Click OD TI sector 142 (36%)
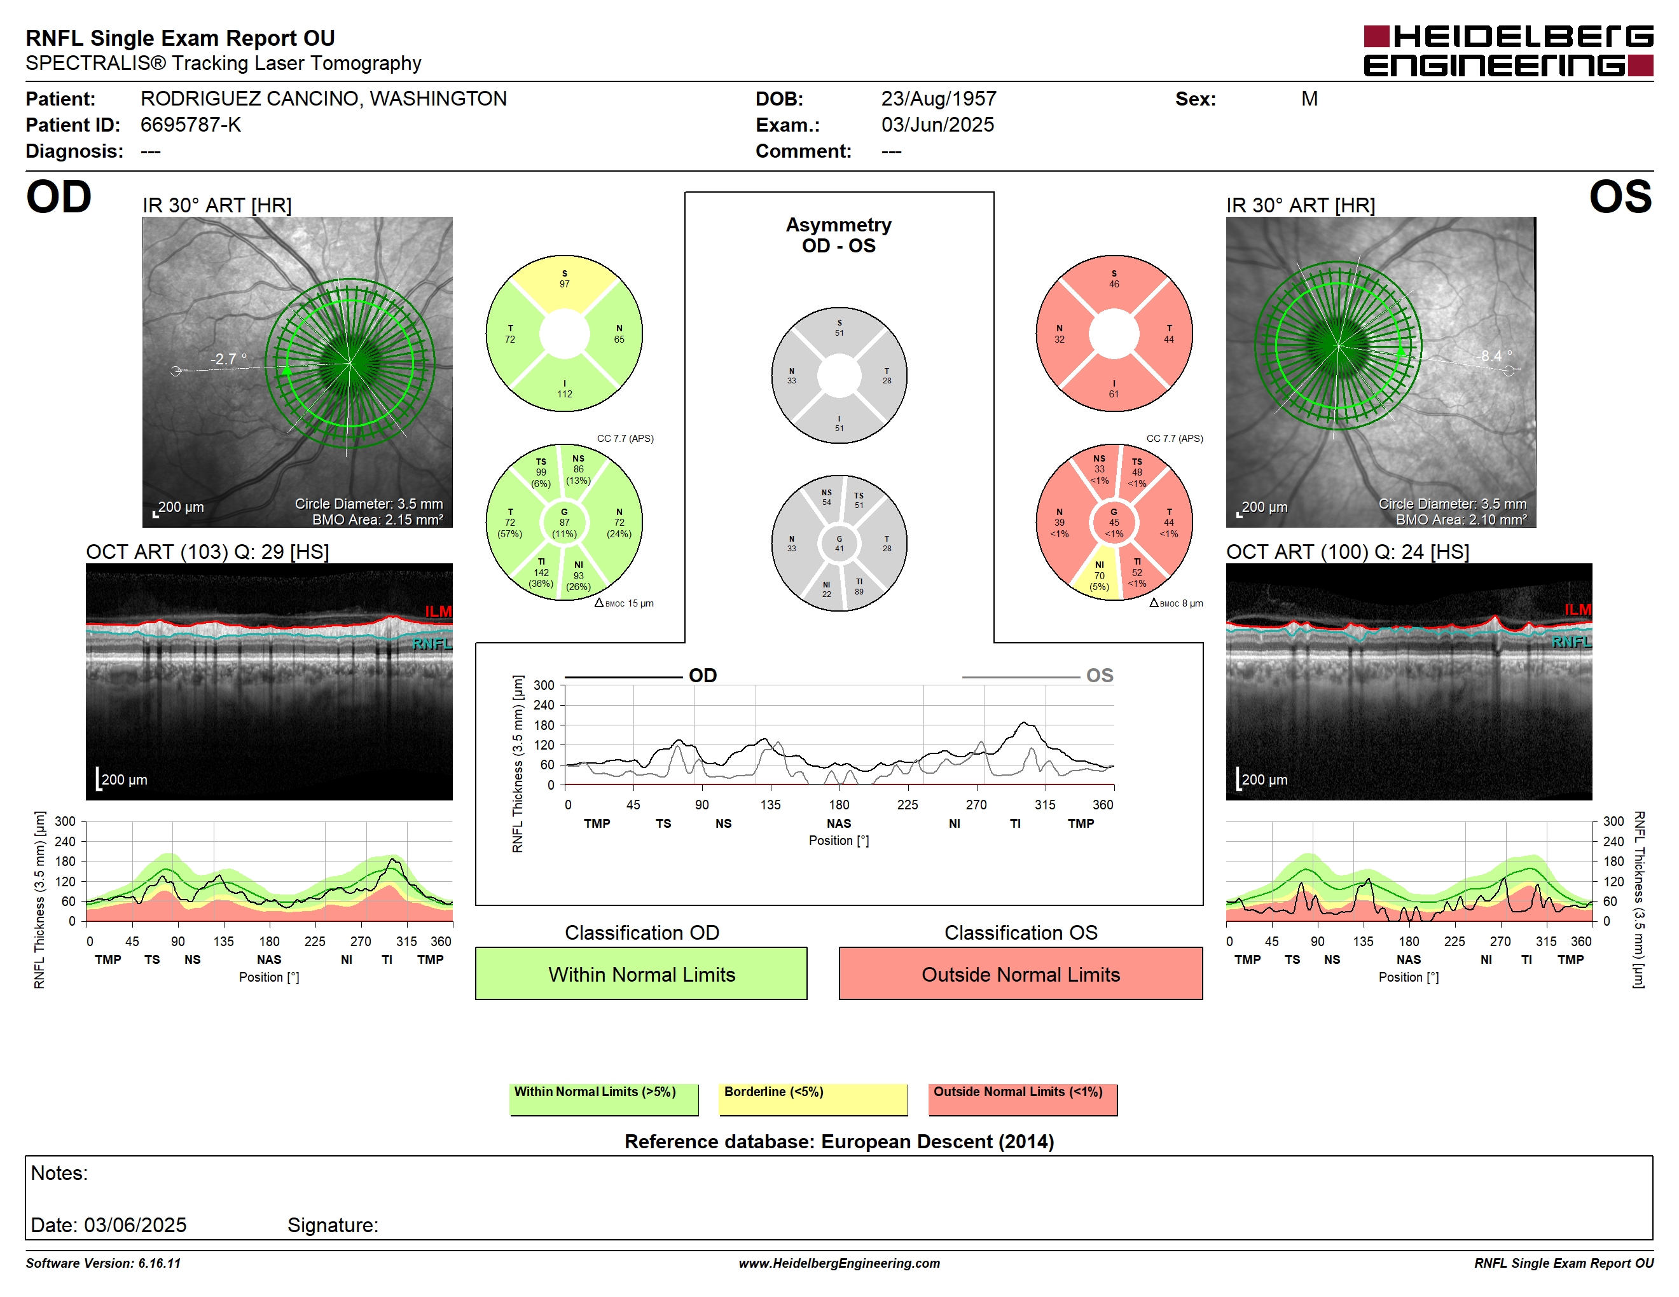The width and height of the screenshot is (1679, 1297). pos(541,572)
